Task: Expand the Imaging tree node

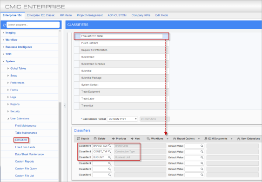Action: 3,32
